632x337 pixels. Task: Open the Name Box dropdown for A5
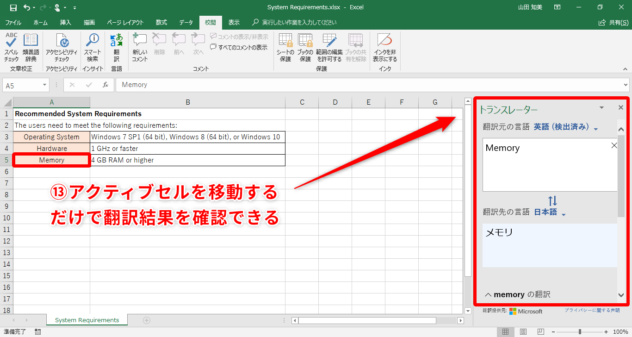pyautogui.click(x=44, y=85)
